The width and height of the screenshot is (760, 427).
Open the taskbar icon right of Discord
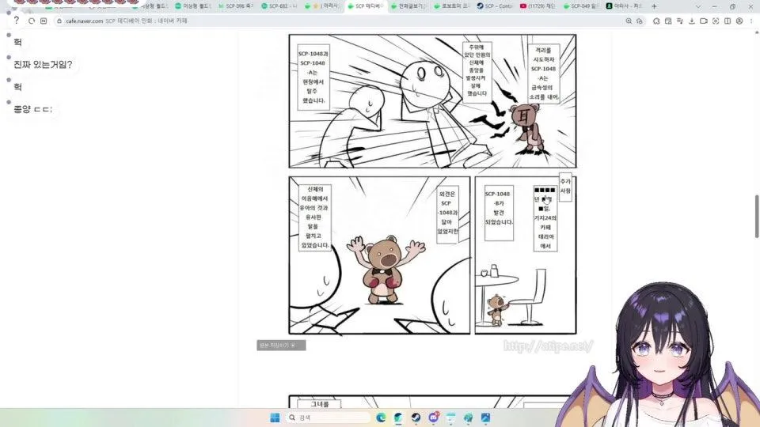click(x=450, y=418)
